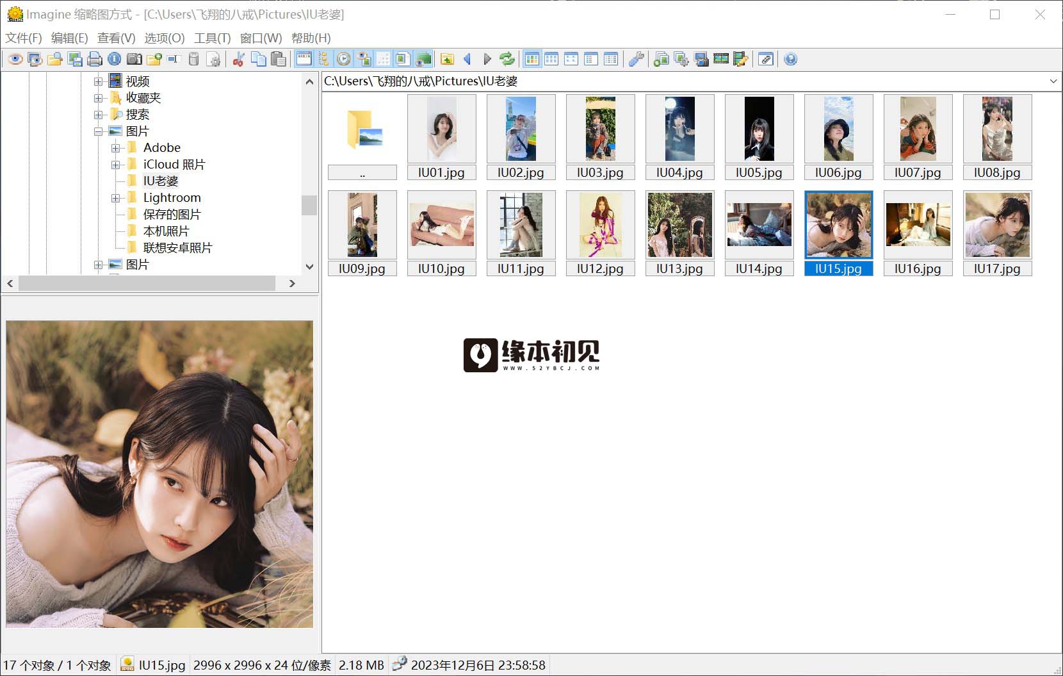Expand the 视频 tree node

click(x=99, y=81)
